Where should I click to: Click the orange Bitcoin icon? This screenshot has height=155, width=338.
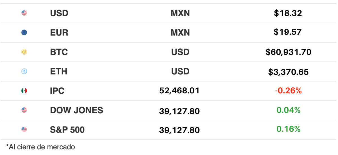click(x=24, y=52)
